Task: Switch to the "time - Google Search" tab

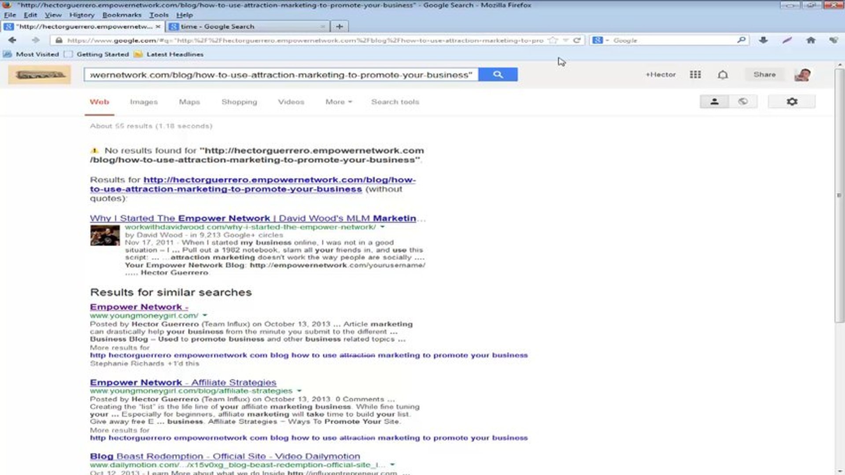Action: click(x=247, y=26)
